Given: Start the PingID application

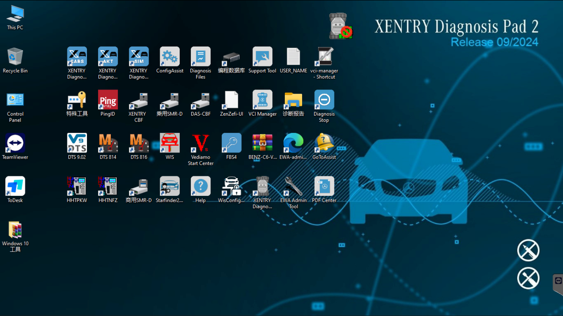Looking at the screenshot, I should [108, 100].
